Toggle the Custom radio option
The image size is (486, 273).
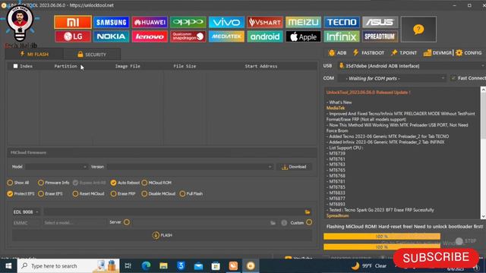point(309,222)
